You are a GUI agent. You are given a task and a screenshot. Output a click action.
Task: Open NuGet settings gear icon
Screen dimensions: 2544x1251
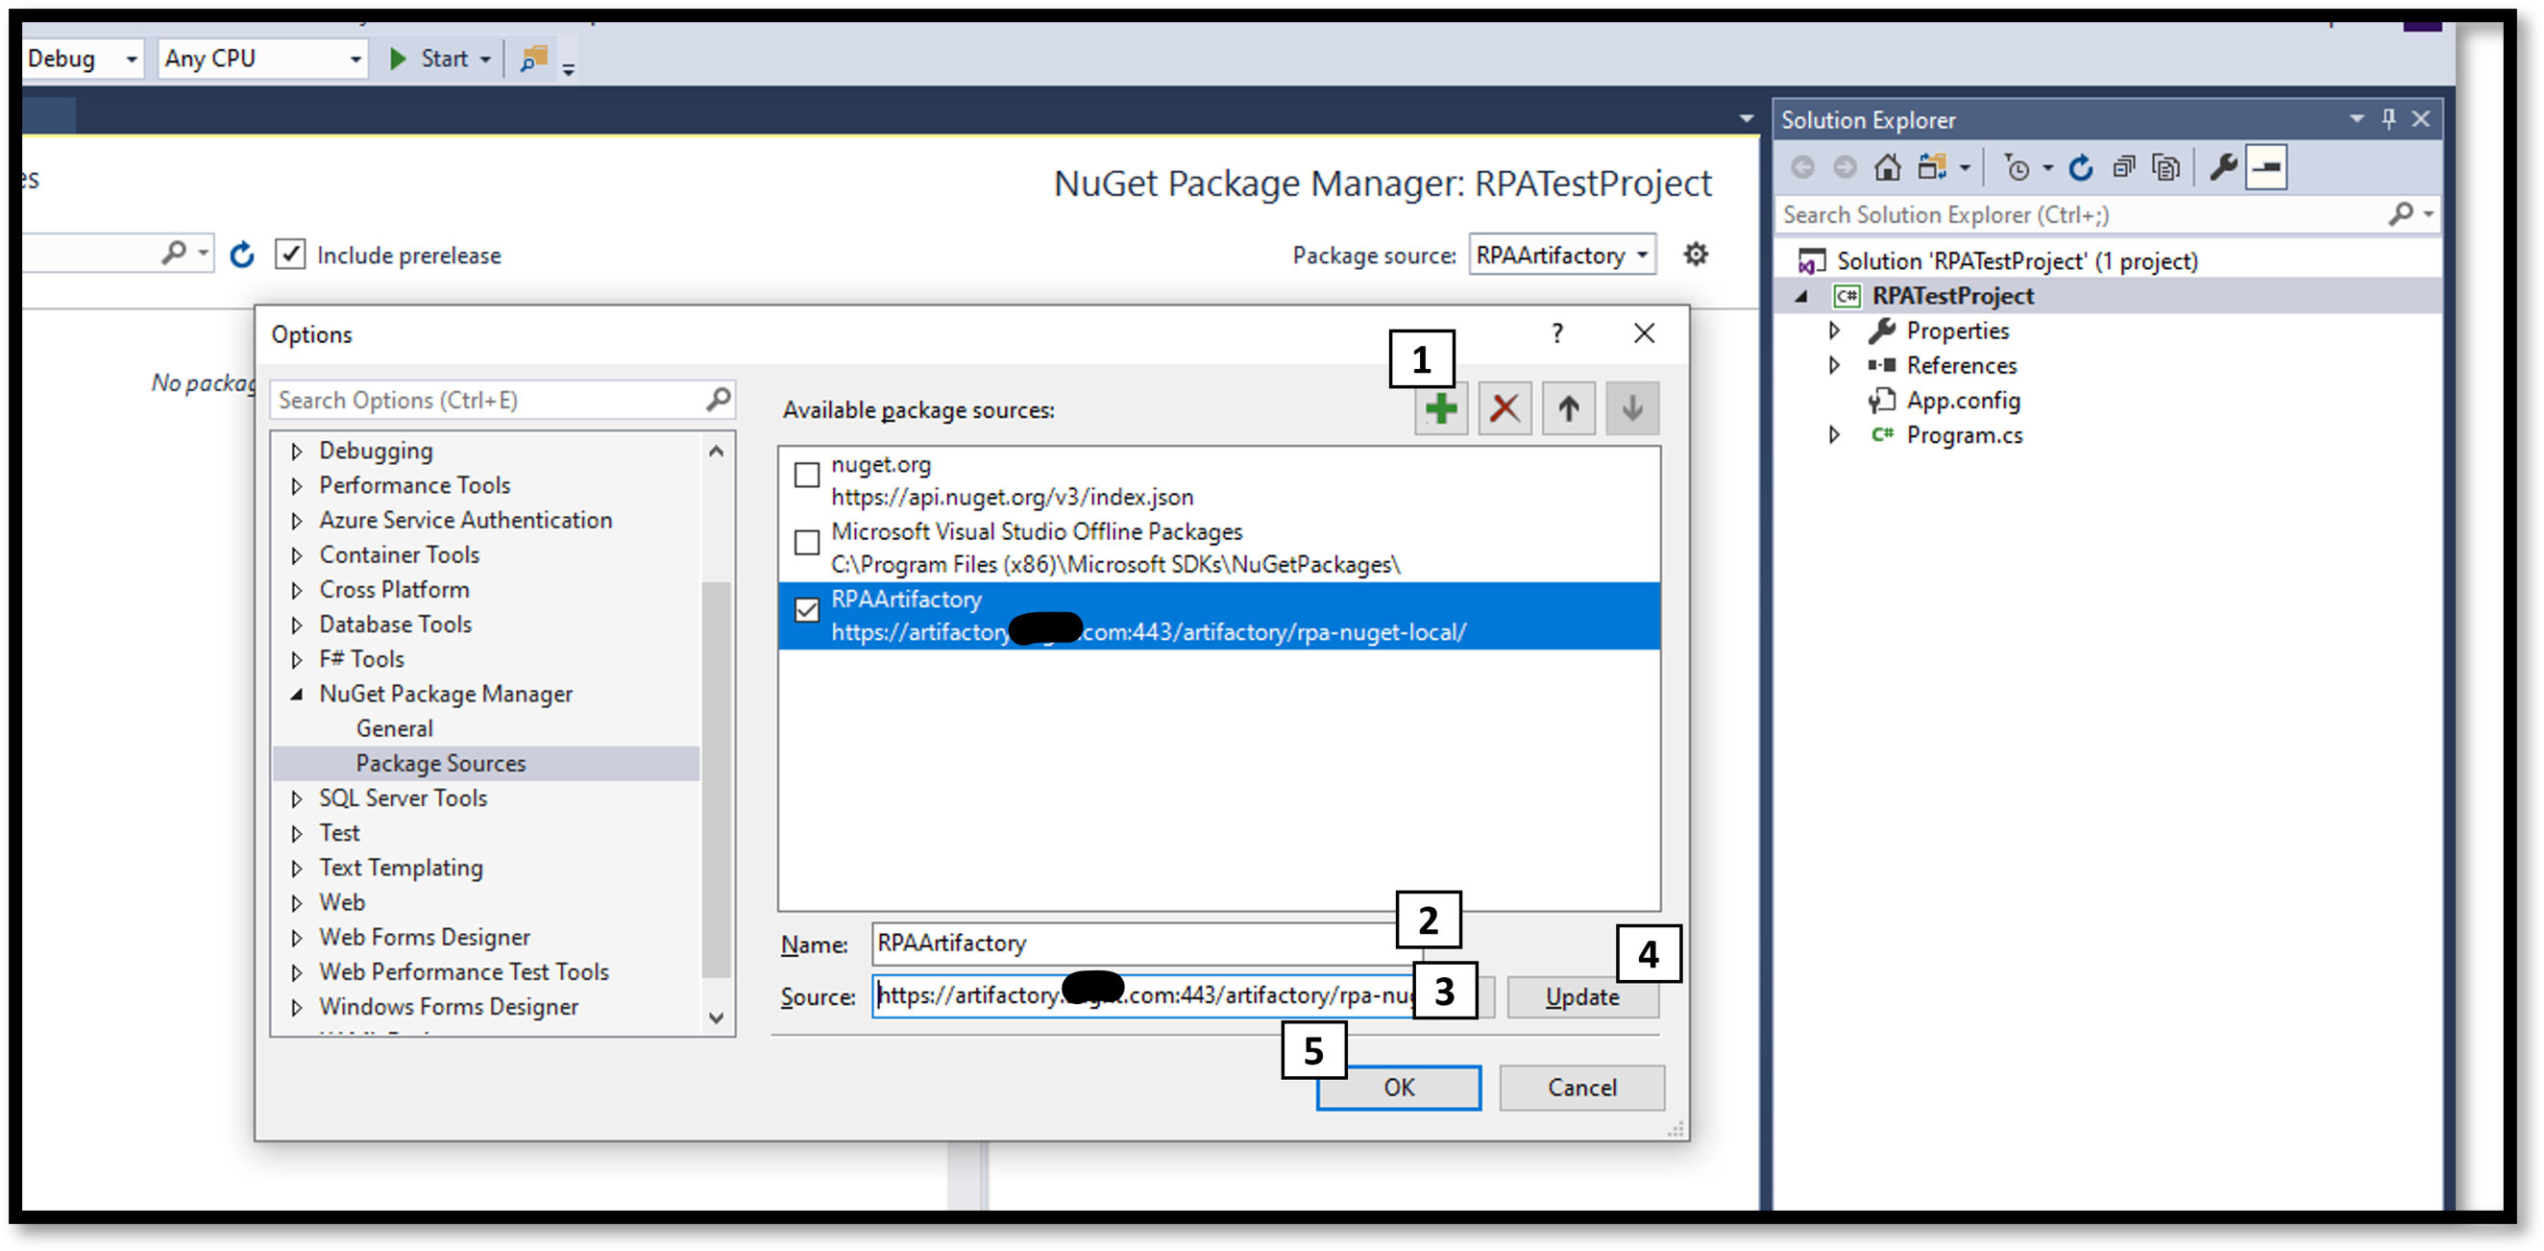coord(1696,255)
